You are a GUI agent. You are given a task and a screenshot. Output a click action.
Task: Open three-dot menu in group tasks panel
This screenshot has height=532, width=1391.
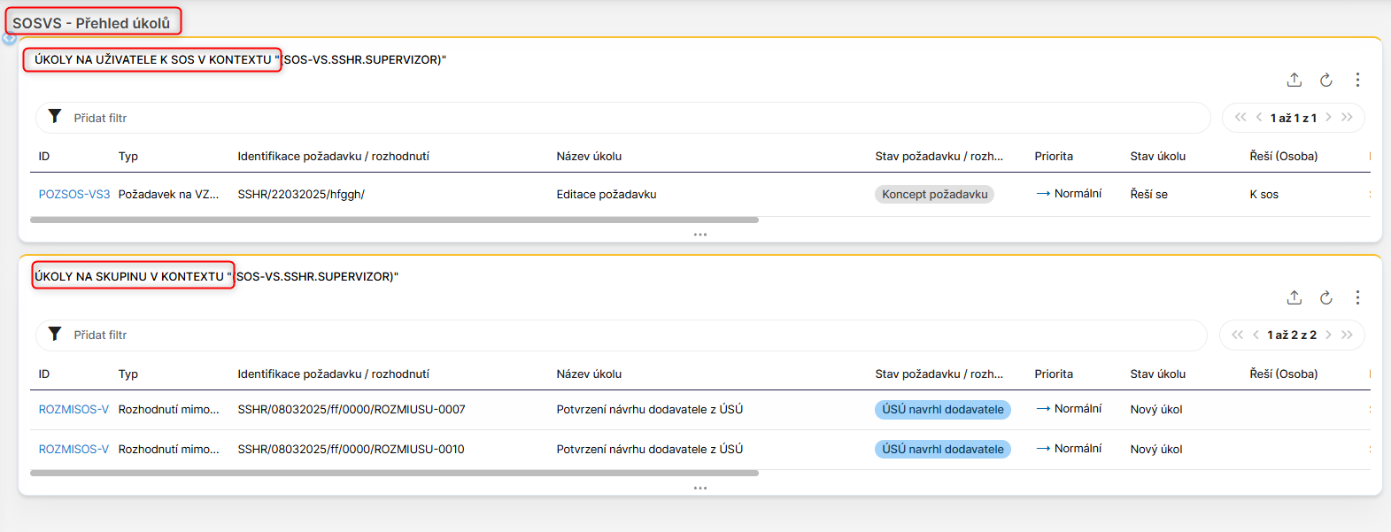tap(1357, 297)
